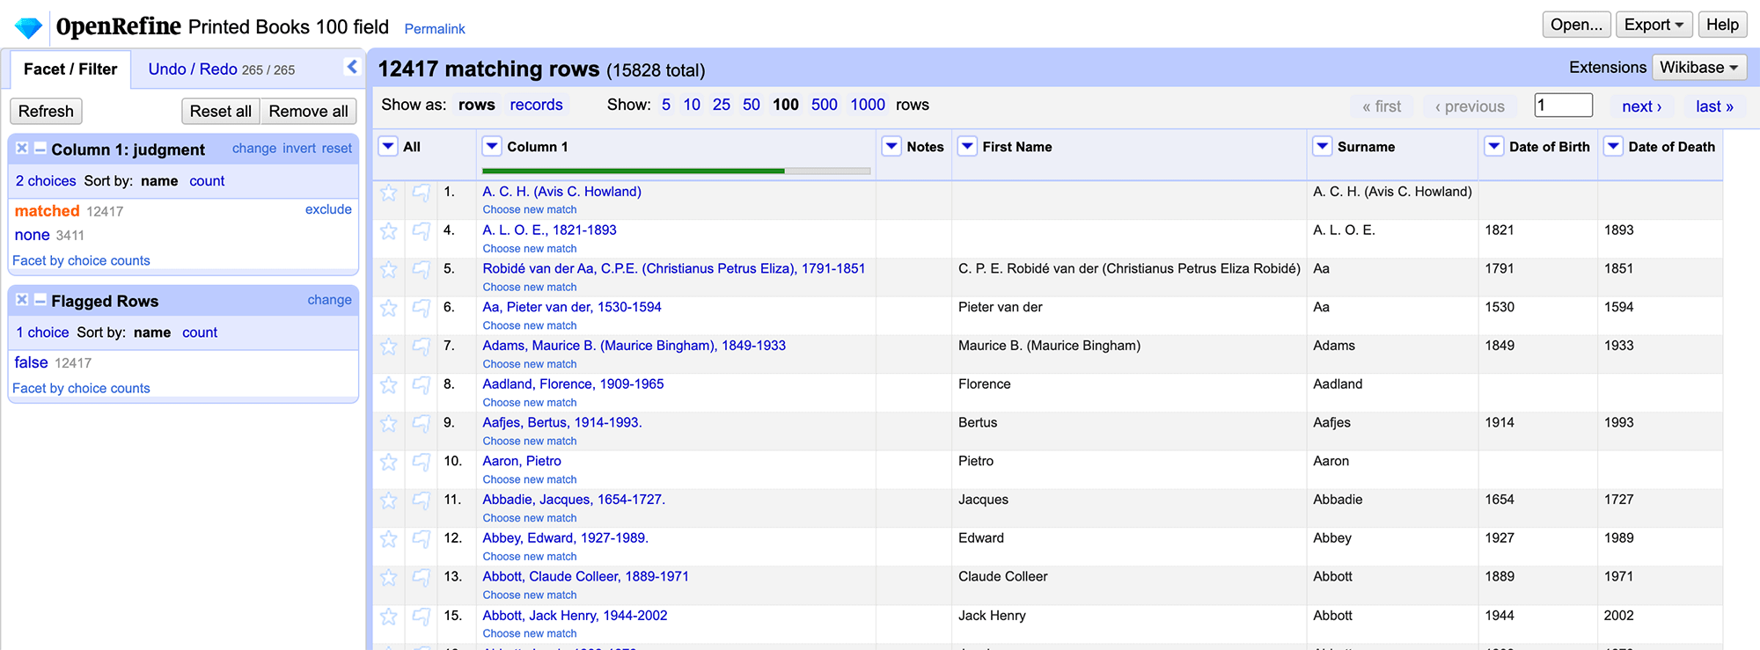Star row 9 Bertus Aafjes
This screenshot has width=1760, height=650.
(388, 424)
